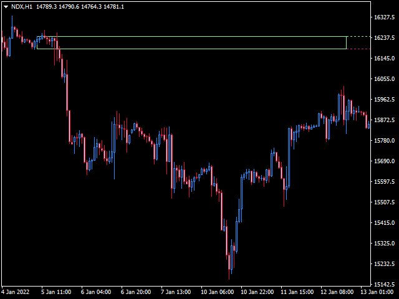The height and width of the screenshot is (299, 399).
Task: Click the 7 Jan 13:00 time label
Action: (x=176, y=292)
